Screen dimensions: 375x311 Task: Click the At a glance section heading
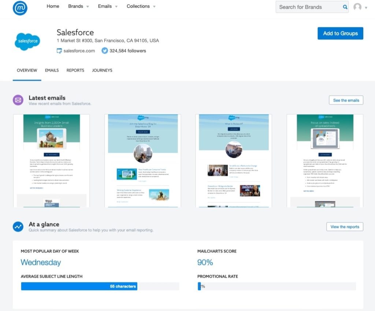44,224
